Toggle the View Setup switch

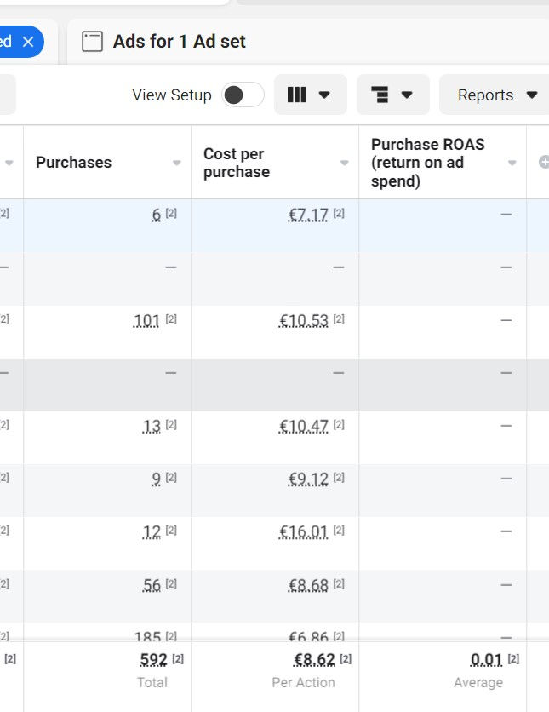(x=243, y=95)
